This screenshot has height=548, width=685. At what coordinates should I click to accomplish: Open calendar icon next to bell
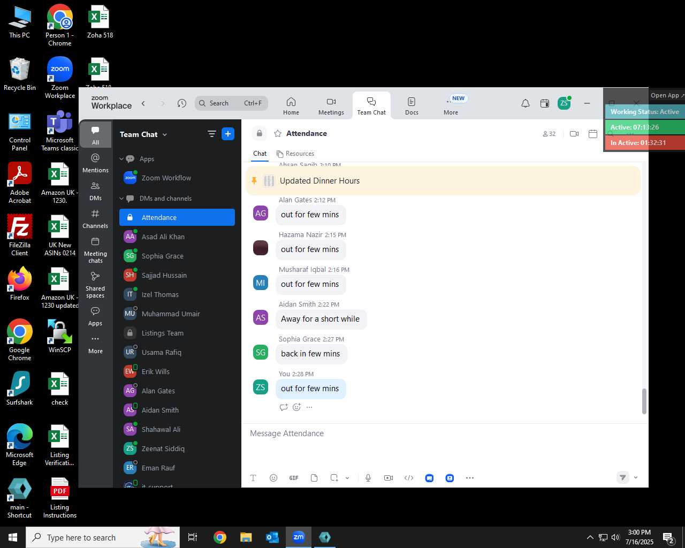click(x=545, y=104)
